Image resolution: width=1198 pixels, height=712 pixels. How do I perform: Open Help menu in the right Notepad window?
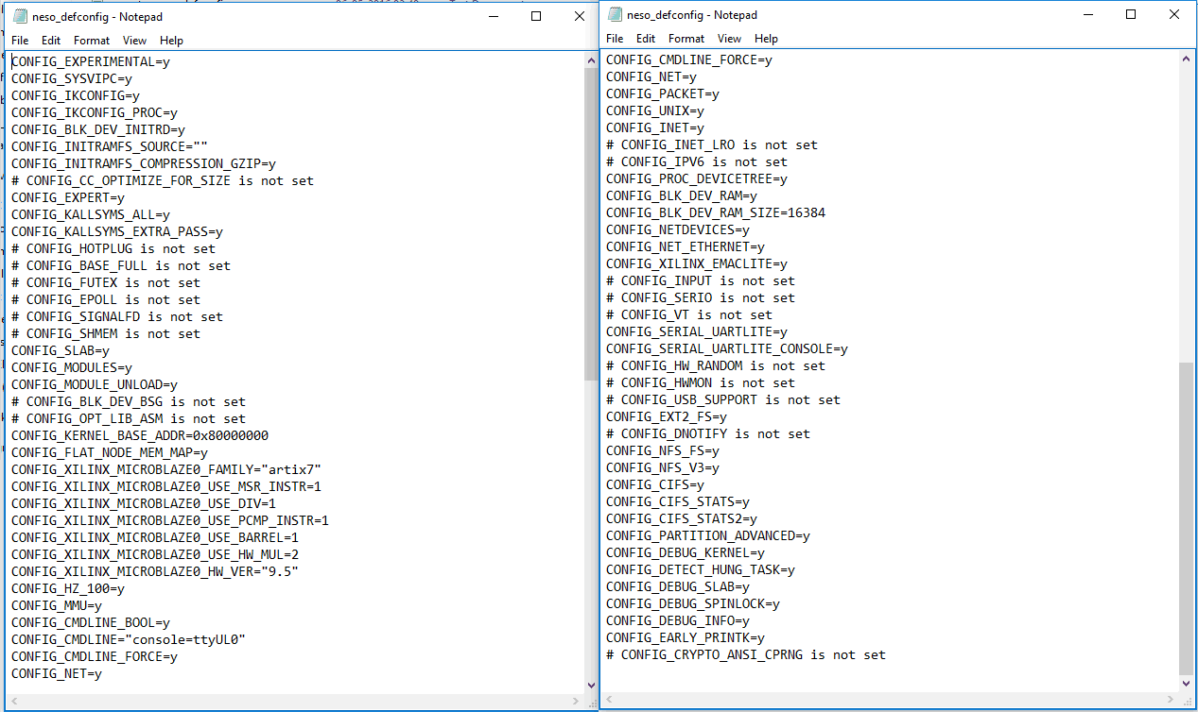[766, 39]
